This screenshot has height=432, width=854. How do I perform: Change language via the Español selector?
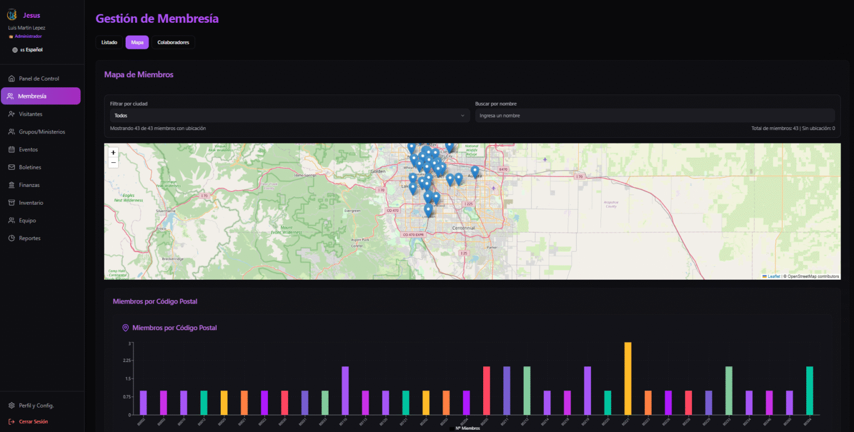pos(28,50)
